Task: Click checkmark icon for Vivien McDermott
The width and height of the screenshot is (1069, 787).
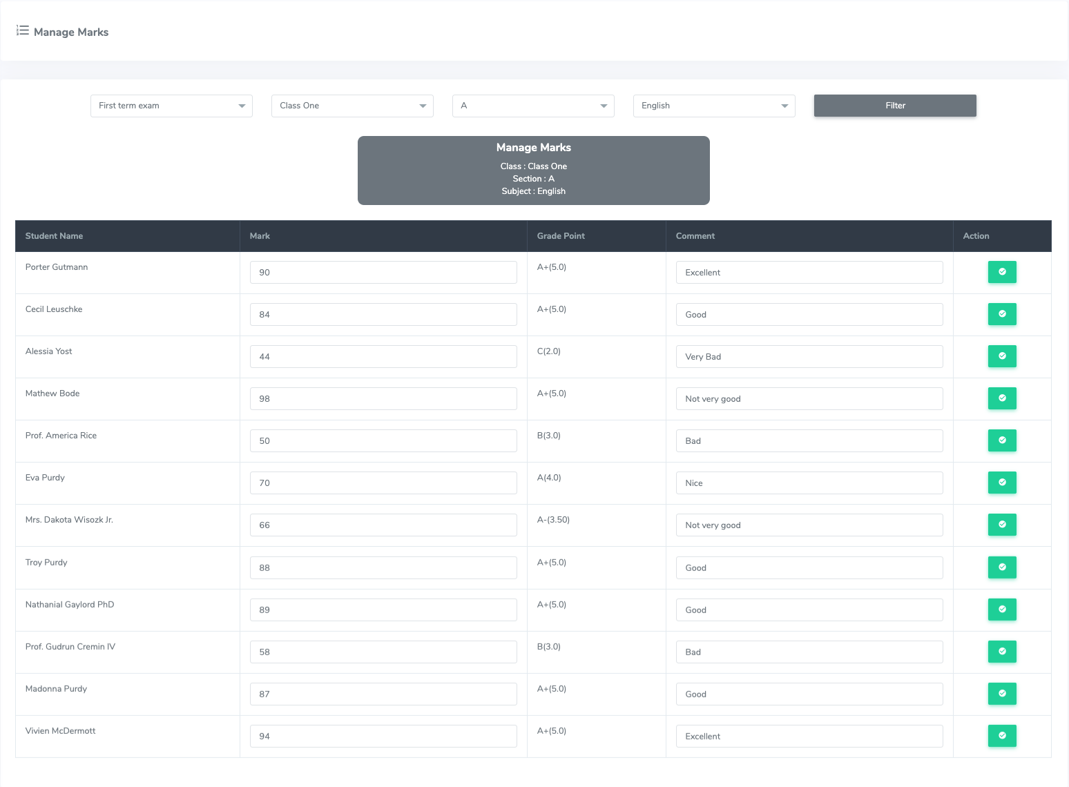Action: tap(1002, 736)
